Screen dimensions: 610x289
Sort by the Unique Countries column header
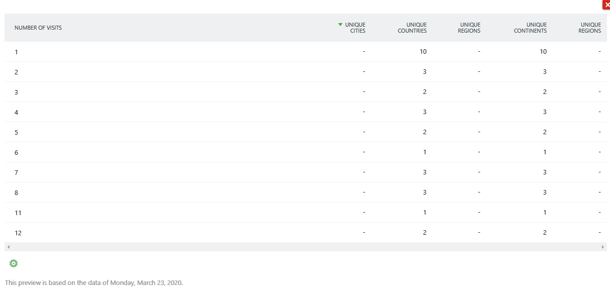(412, 28)
